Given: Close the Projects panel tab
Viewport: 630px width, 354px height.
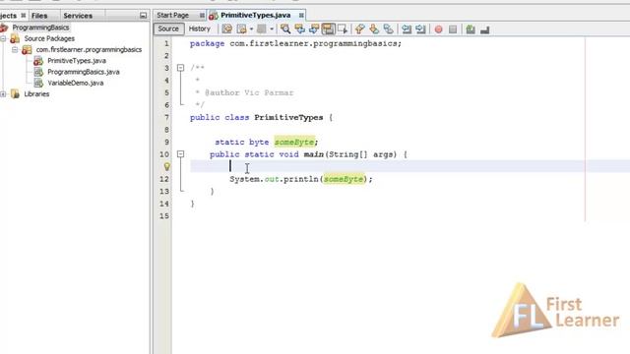Looking at the screenshot, I should [x=24, y=16].
